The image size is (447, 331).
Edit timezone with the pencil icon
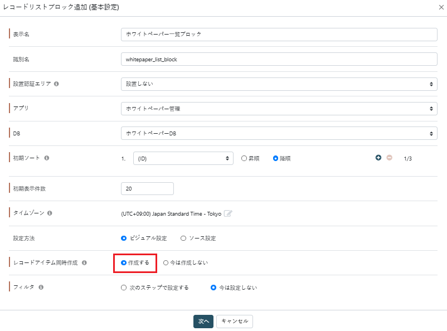[228, 213]
